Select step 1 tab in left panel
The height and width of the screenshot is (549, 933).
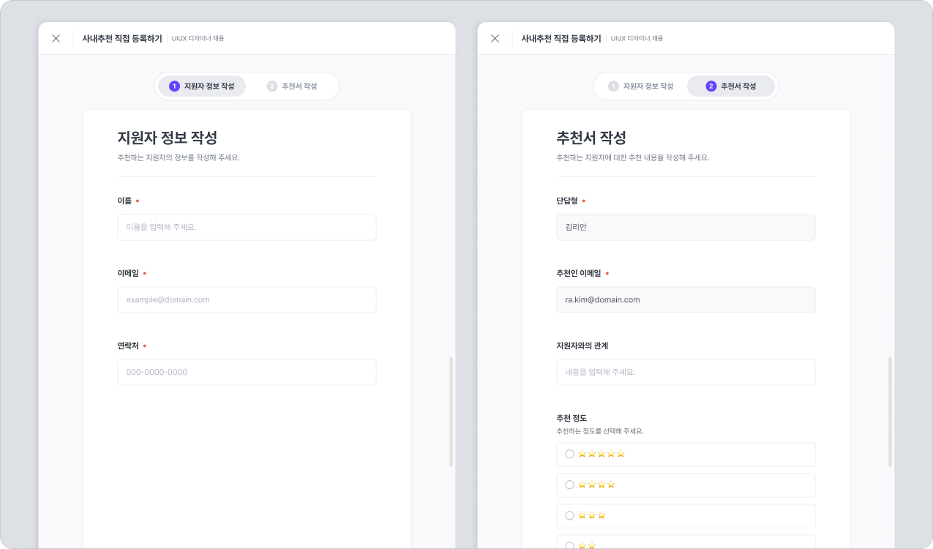(202, 86)
